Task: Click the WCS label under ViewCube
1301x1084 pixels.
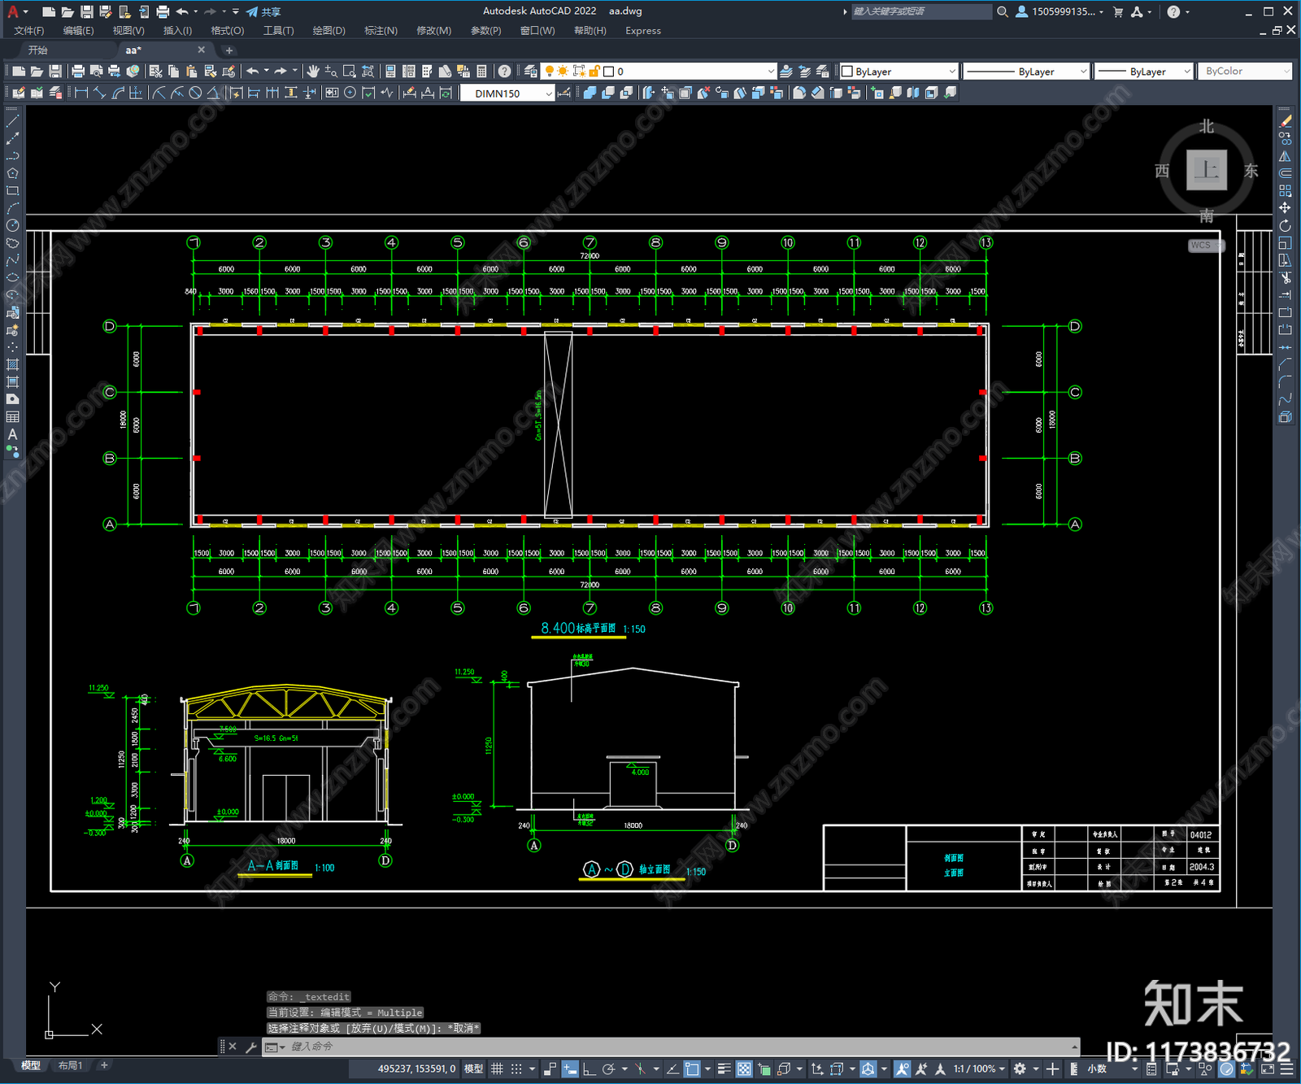Action: coord(1201,246)
